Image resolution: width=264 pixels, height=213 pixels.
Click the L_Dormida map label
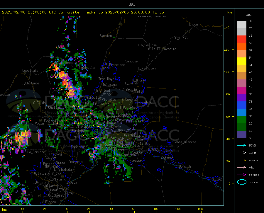coord(183,166)
